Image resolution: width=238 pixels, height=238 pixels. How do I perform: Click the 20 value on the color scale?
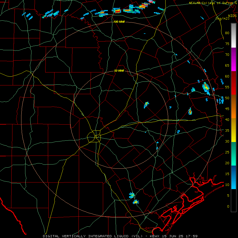(x=227, y=163)
